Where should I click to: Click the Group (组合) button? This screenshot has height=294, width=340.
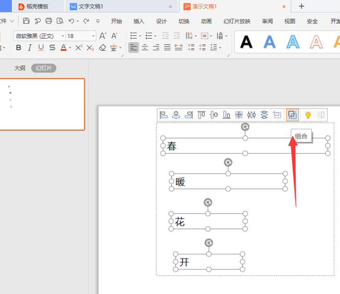pos(293,115)
